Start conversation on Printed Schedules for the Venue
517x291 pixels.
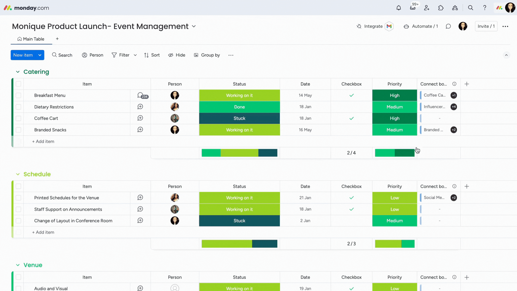coord(140,198)
